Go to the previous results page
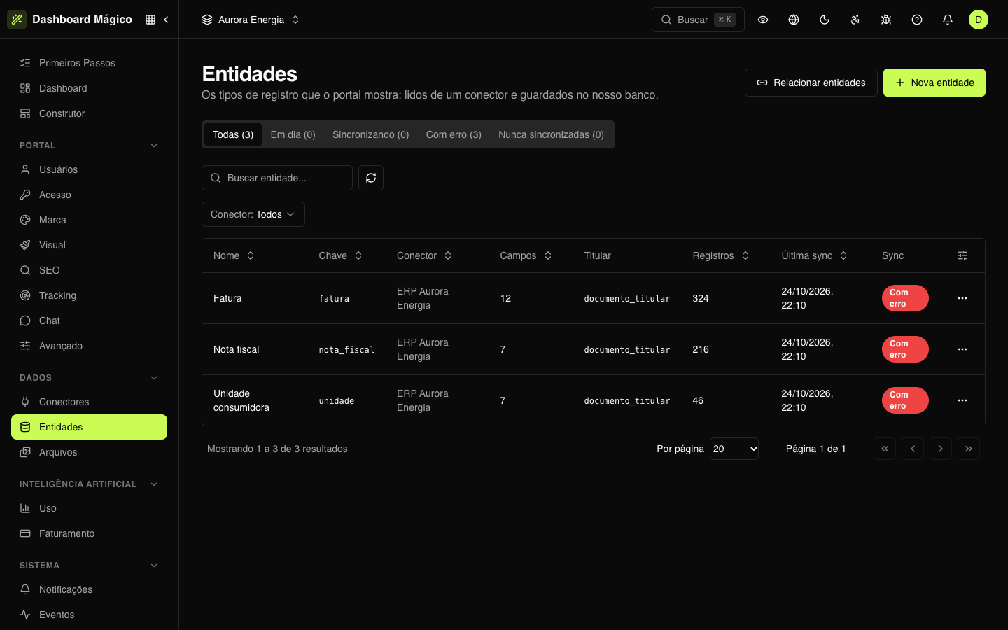The height and width of the screenshot is (630, 1008). click(913, 449)
